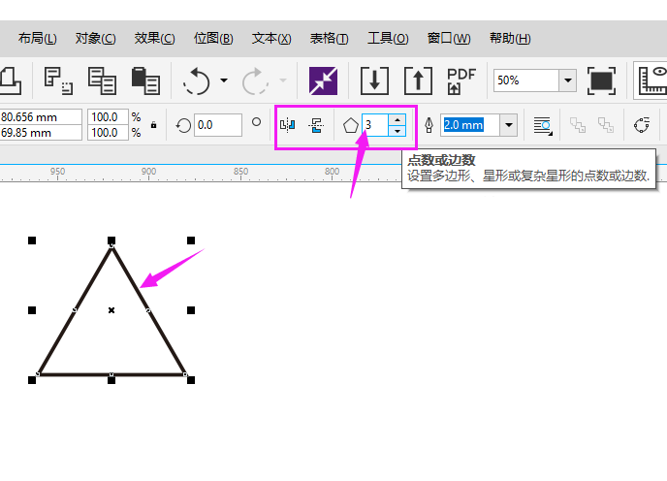Click the polygon sides pentagon icon
The width and height of the screenshot is (667, 481).
(351, 125)
